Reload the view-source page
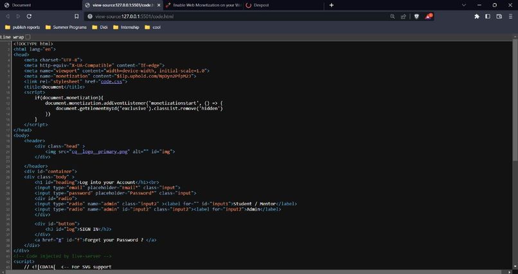The image size is (518, 274). pyautogui.click(x=29, y=16)
